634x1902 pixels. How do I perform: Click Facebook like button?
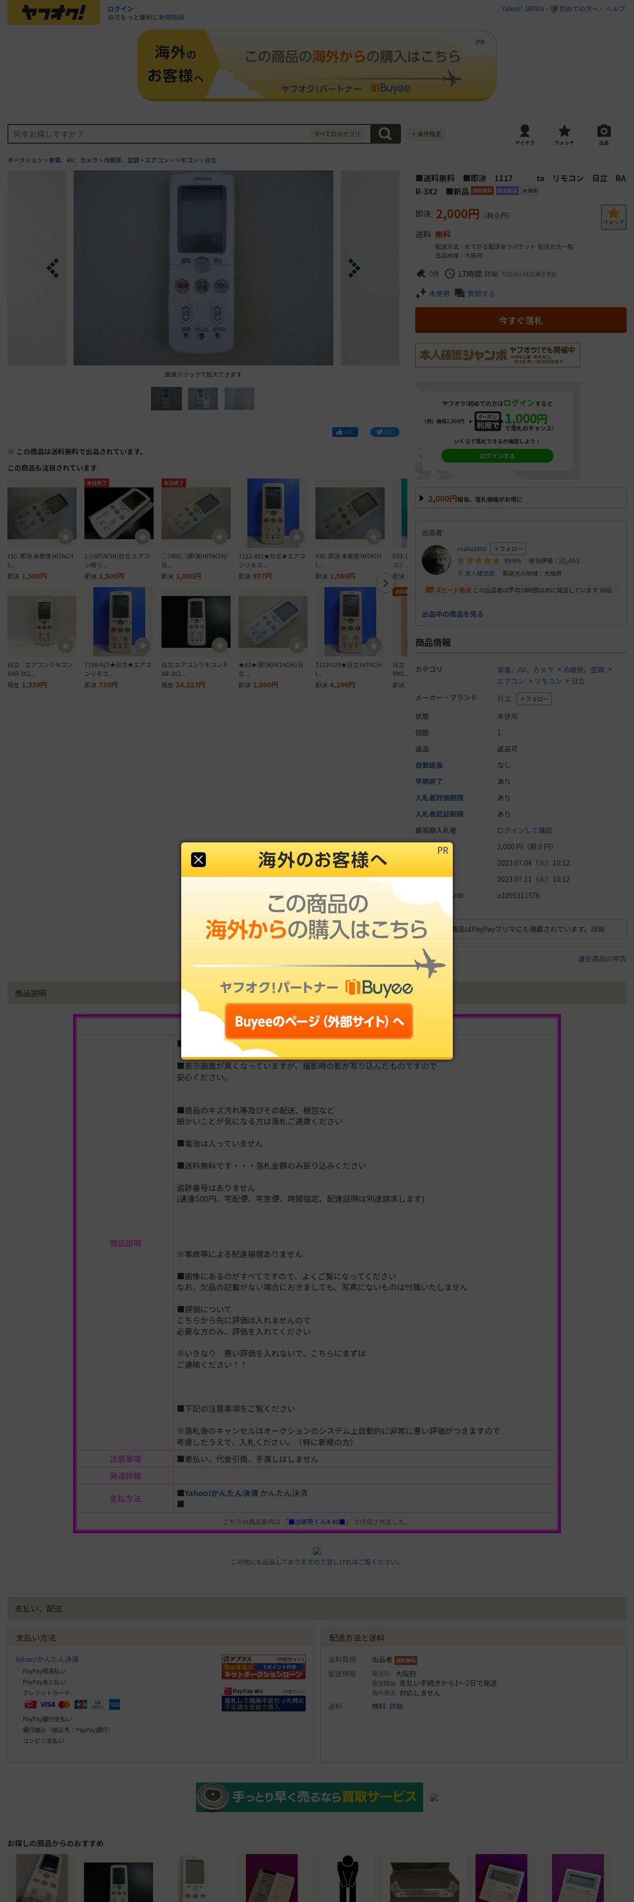coord(345,432)
